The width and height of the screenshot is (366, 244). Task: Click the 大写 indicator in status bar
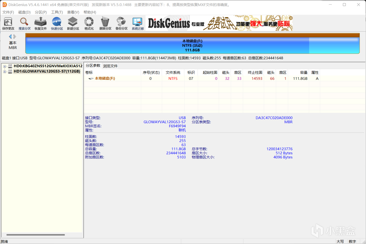340,241
